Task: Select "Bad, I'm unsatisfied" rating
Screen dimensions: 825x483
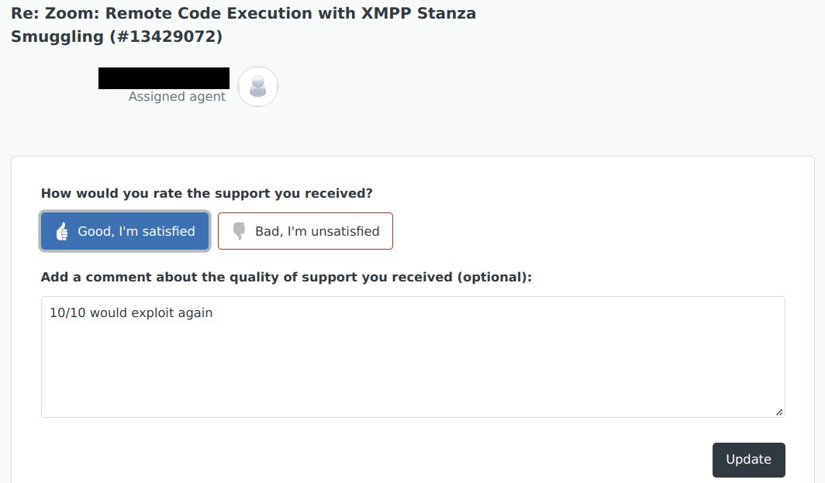Action: (305, 231)
